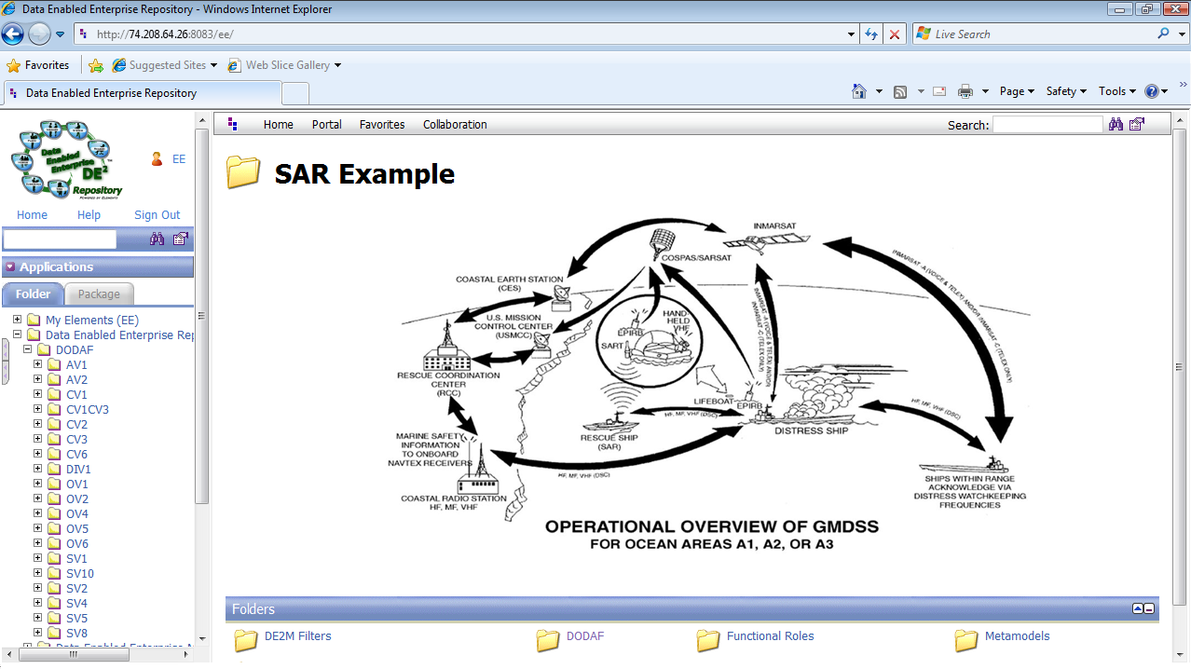Click the Live Search magnifier icon
This screenshot has height=669, width=1191.
(x=1163, y=34)
